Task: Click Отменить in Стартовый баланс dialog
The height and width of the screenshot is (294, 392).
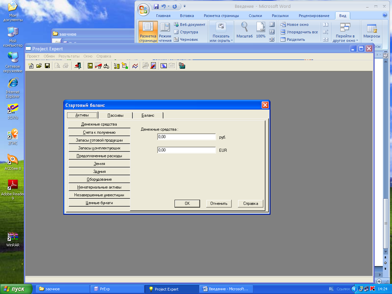Action: 219,203
